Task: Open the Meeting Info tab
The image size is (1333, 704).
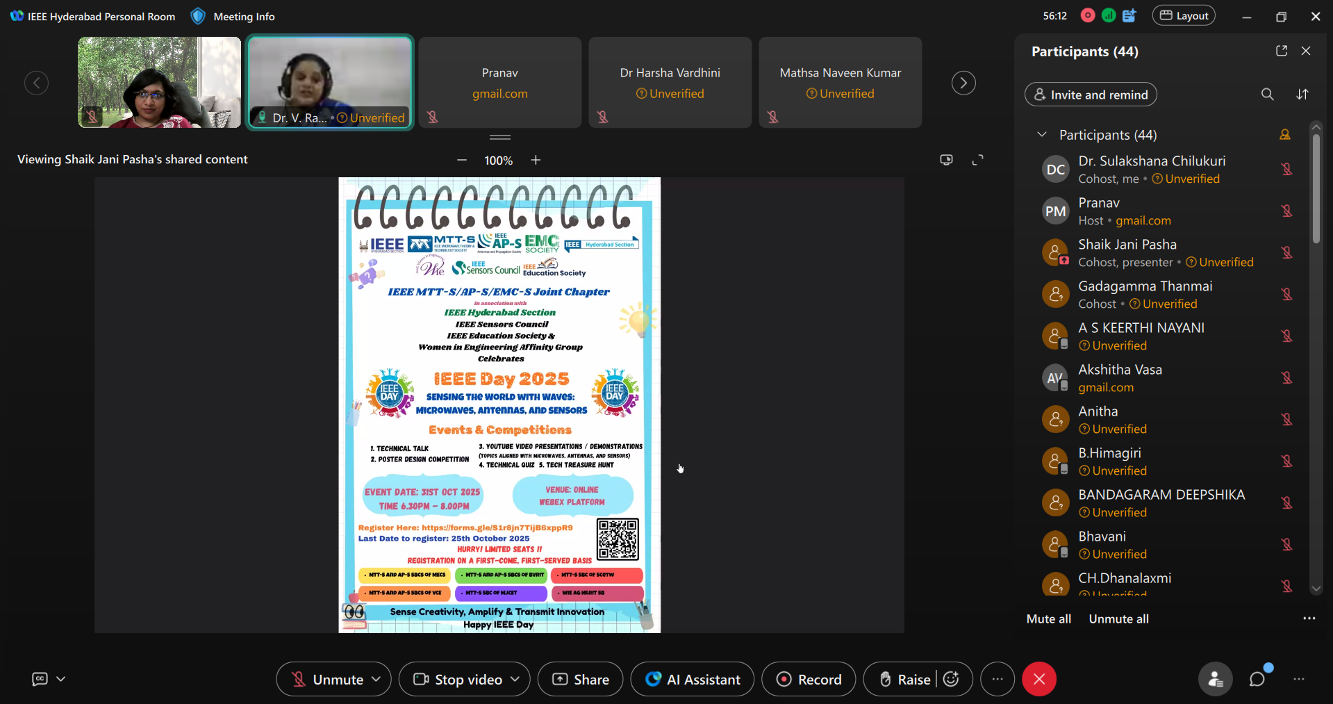Action: 244,16
